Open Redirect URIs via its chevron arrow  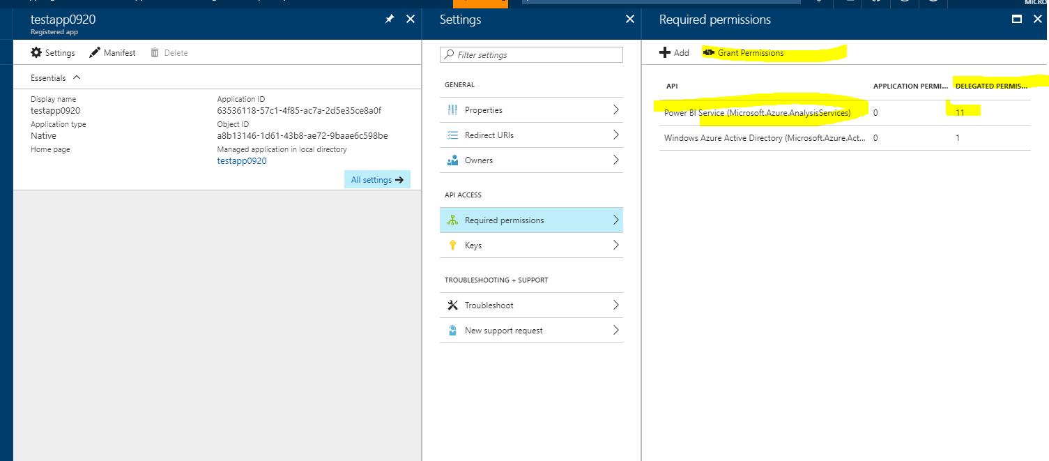click(615, 135)
